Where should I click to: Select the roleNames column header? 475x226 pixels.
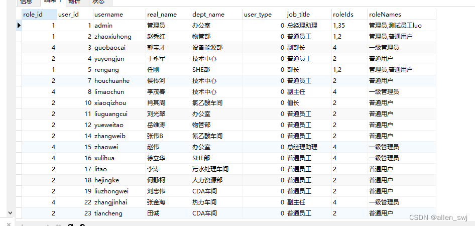click(402, 15)
